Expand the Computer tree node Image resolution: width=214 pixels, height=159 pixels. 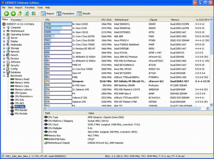click(4, 27)
